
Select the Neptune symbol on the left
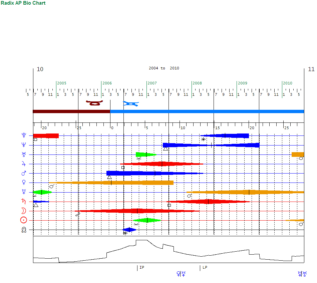[24, 145]
